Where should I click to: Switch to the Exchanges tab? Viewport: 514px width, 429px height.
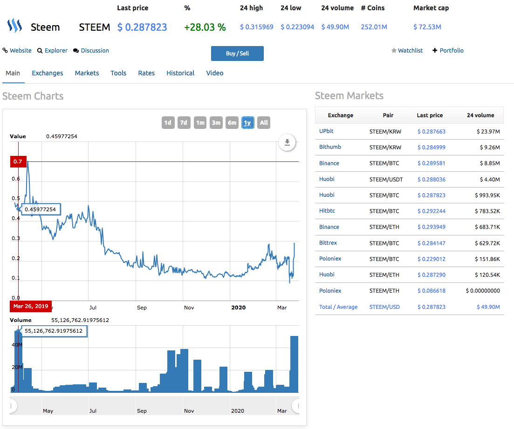(48, 73)
